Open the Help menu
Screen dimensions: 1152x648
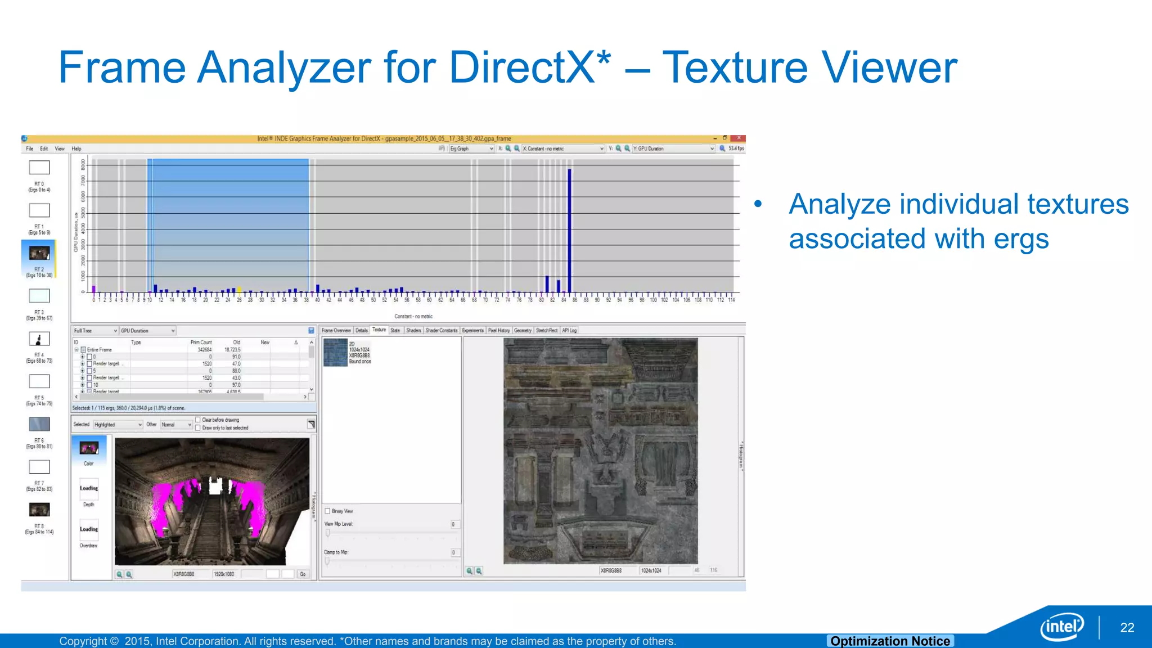[76, 149]
